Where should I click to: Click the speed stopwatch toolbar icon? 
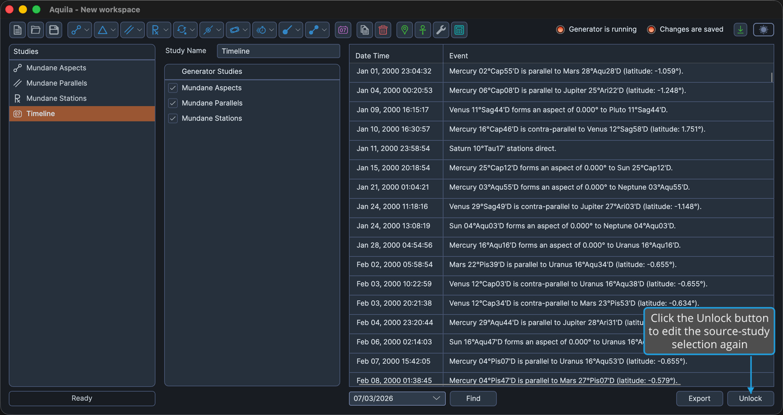click(261, 30)
